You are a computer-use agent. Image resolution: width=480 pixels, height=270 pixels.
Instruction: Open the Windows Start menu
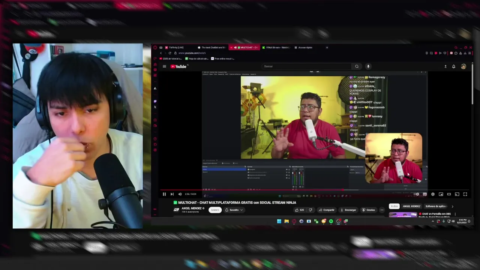tap(279, 221)
